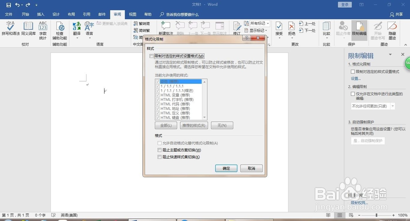
Task: Run Check Accessibility (检查辅助功能)
Action: [60, 30]
